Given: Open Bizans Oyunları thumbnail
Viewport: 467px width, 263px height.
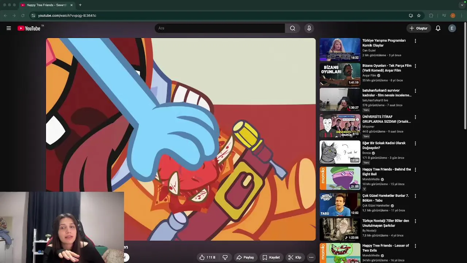Looking at the screenshot, I should pyautogui.click(x=340, y=75).
